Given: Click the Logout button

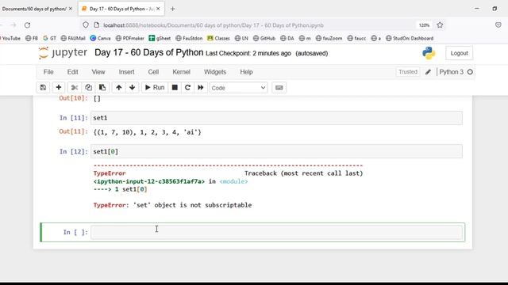Looking at the screenshot, I should click(459, 53).
